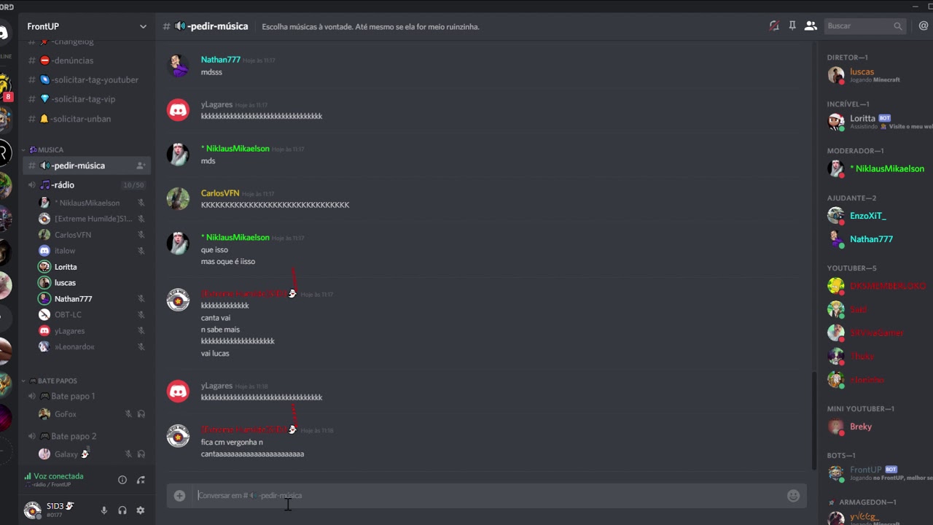Disconnect from voice using the hang-up icon
Screen dimensions: 933x525
point(141,480)
